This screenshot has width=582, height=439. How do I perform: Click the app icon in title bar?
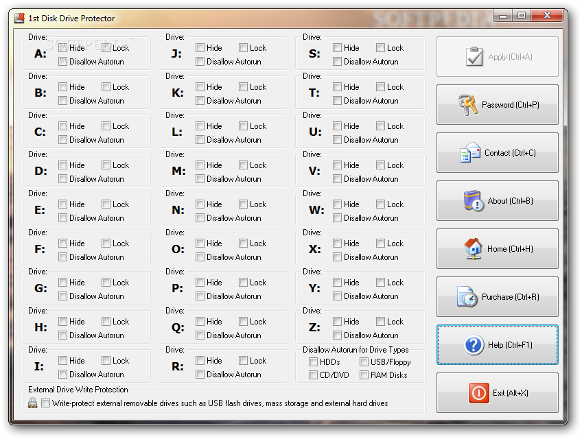coord(19,18)
